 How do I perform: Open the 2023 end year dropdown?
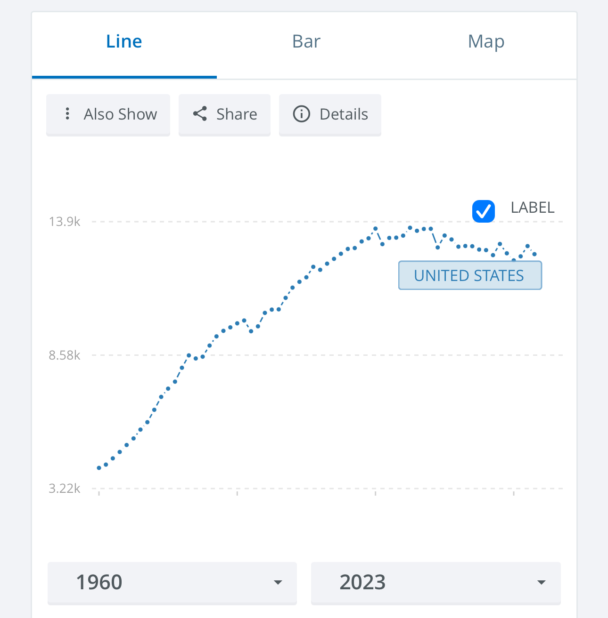(x=436, y=583)
